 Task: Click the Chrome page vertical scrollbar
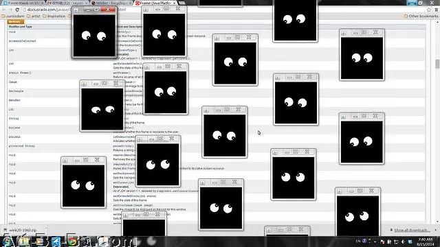coord(437,64)
